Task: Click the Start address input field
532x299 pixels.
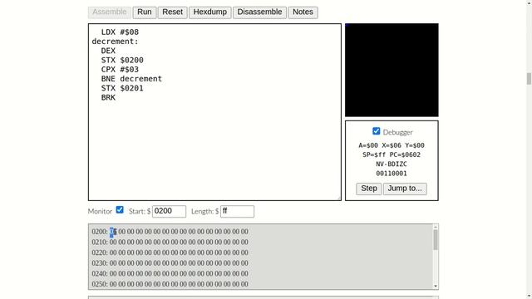Action: (169, 211)
